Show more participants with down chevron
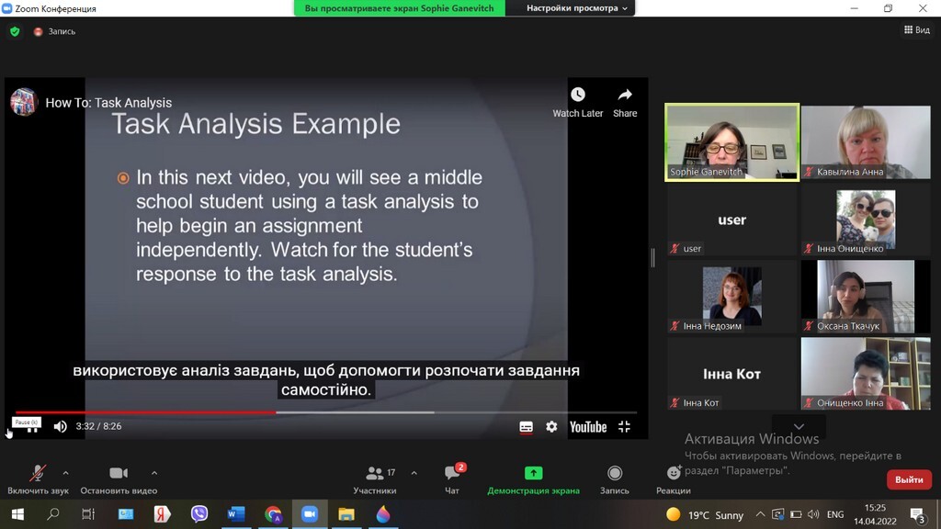The height and width of the screenshot is (529, 941). [x=799, y=426]
